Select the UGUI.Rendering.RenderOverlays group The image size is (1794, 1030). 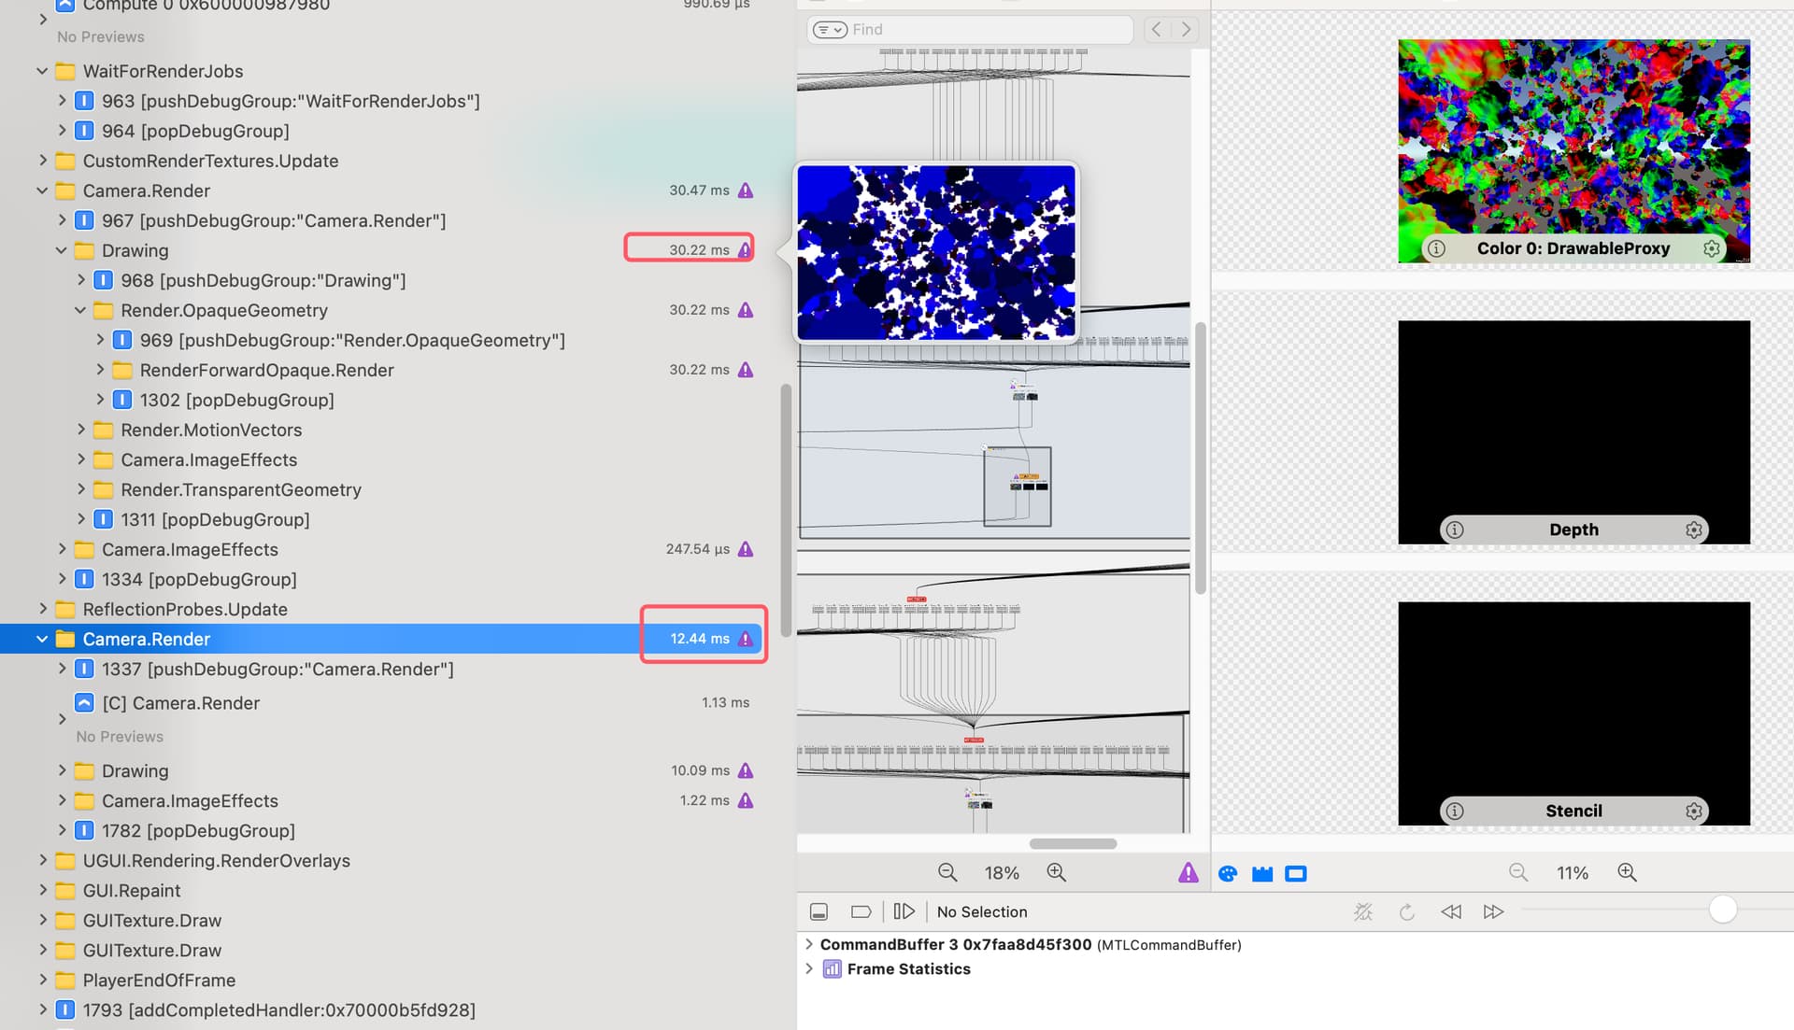pos(217,860)
